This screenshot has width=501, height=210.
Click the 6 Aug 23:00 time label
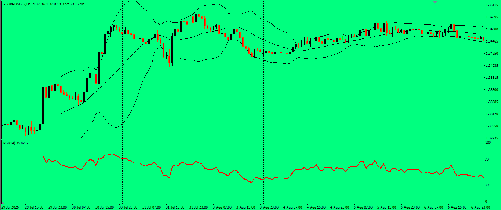(x=480, y=207)
